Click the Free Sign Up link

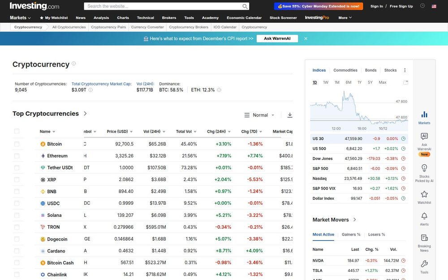401,6
